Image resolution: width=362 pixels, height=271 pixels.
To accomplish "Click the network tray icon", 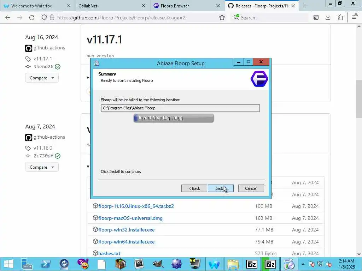I will tap(320, 264).
